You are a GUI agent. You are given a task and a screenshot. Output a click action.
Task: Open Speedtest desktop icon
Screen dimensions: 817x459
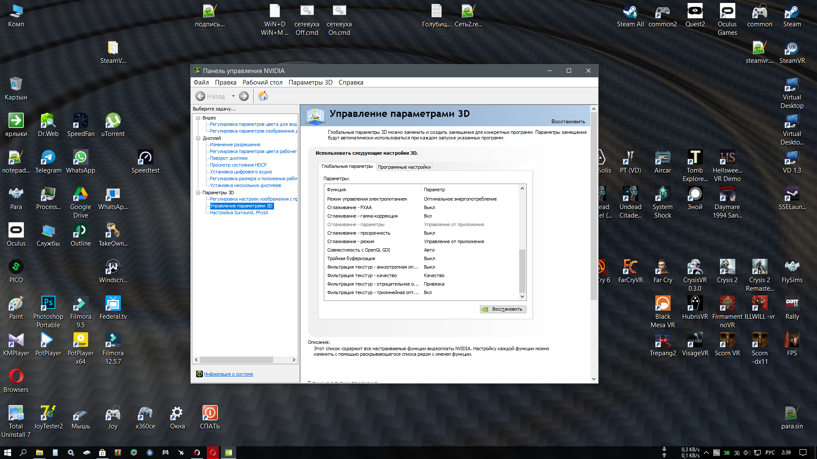coord(145,162)
